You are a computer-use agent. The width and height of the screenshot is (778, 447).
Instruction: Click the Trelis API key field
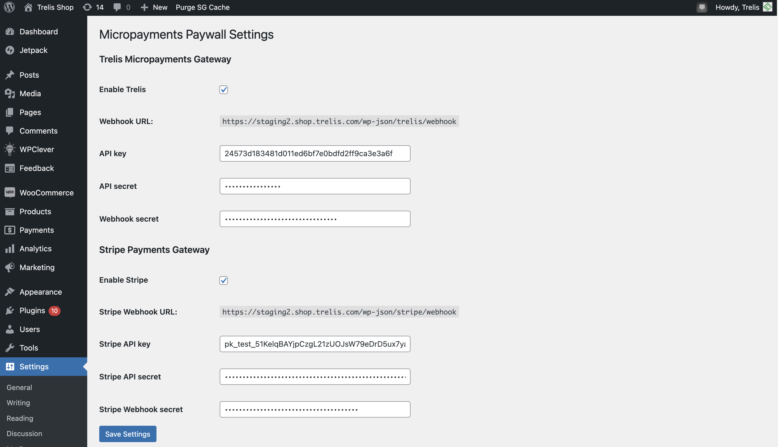point(315,153)
